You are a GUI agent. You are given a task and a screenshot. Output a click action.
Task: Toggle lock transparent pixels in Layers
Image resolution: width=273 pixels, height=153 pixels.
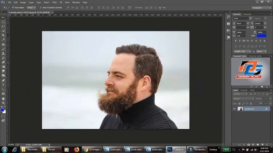point(240,104)
